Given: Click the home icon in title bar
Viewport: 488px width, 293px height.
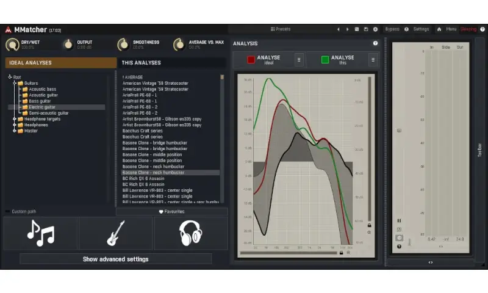Looking at the screenshot, I should [x=439, y=29].
